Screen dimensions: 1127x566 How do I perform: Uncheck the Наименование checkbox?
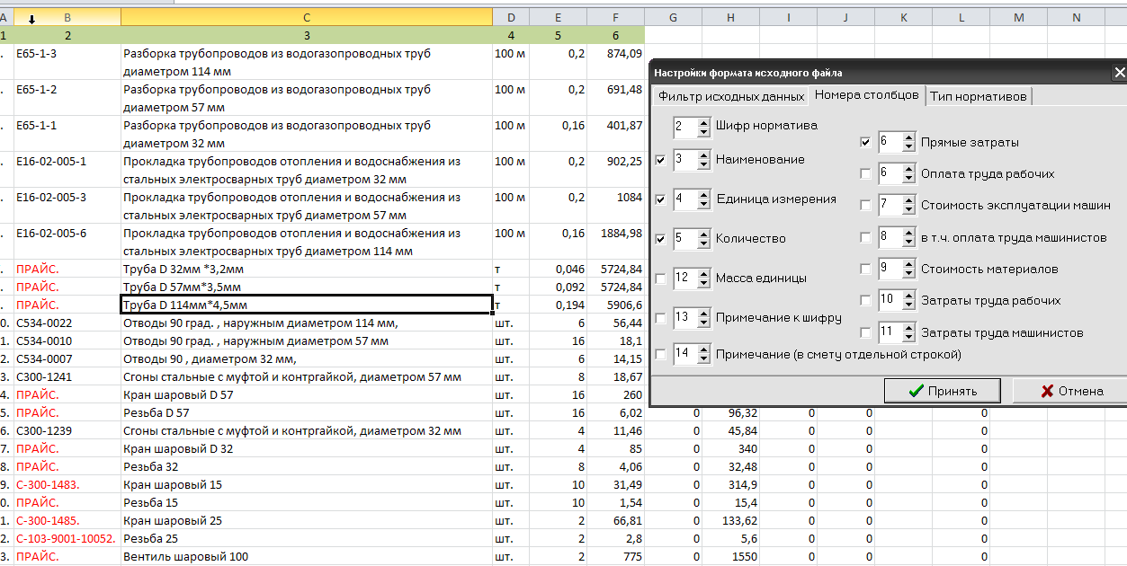click(x=661, y=160)
